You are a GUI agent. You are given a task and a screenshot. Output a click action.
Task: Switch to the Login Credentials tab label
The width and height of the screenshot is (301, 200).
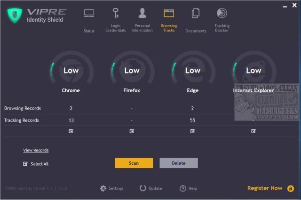[116, 28]
